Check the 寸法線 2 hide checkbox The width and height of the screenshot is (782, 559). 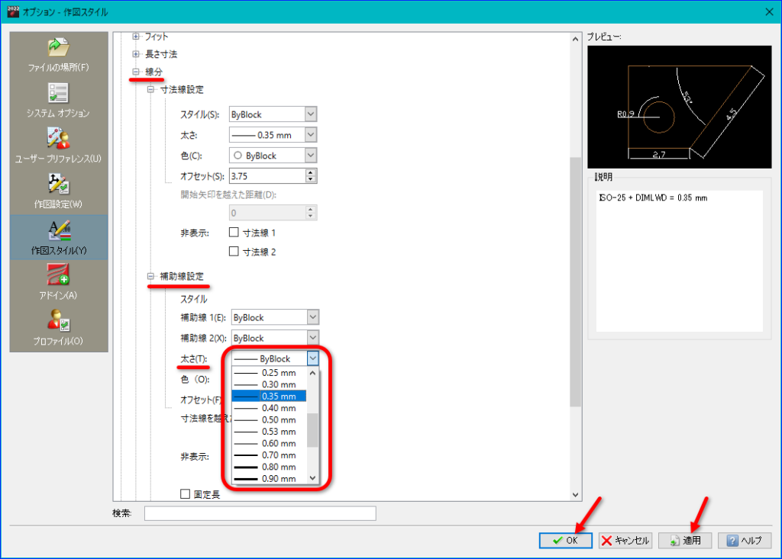pos(234,252)
